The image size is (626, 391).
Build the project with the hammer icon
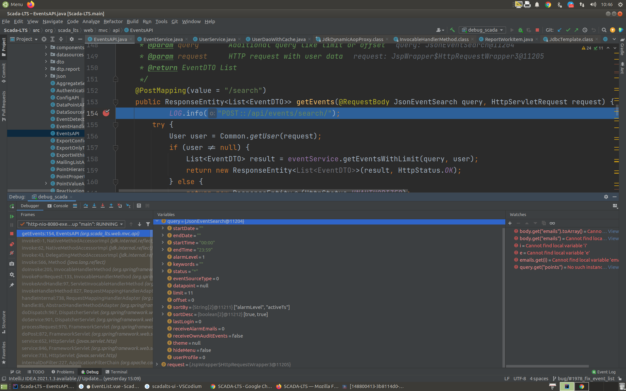452,30
